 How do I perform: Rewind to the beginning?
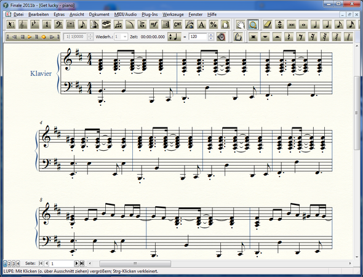8,37
